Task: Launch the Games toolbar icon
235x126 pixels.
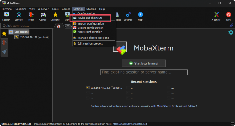Action: pyautogui.click(x=43, y=17)
